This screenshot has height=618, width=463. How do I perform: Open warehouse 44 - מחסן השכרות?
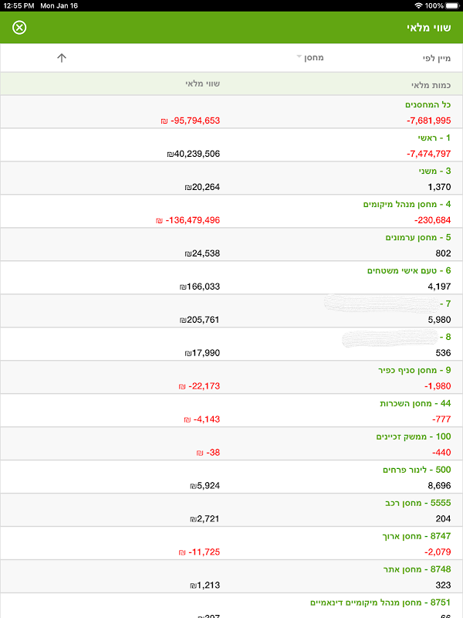pyautogui.click(x=231, y=411)
